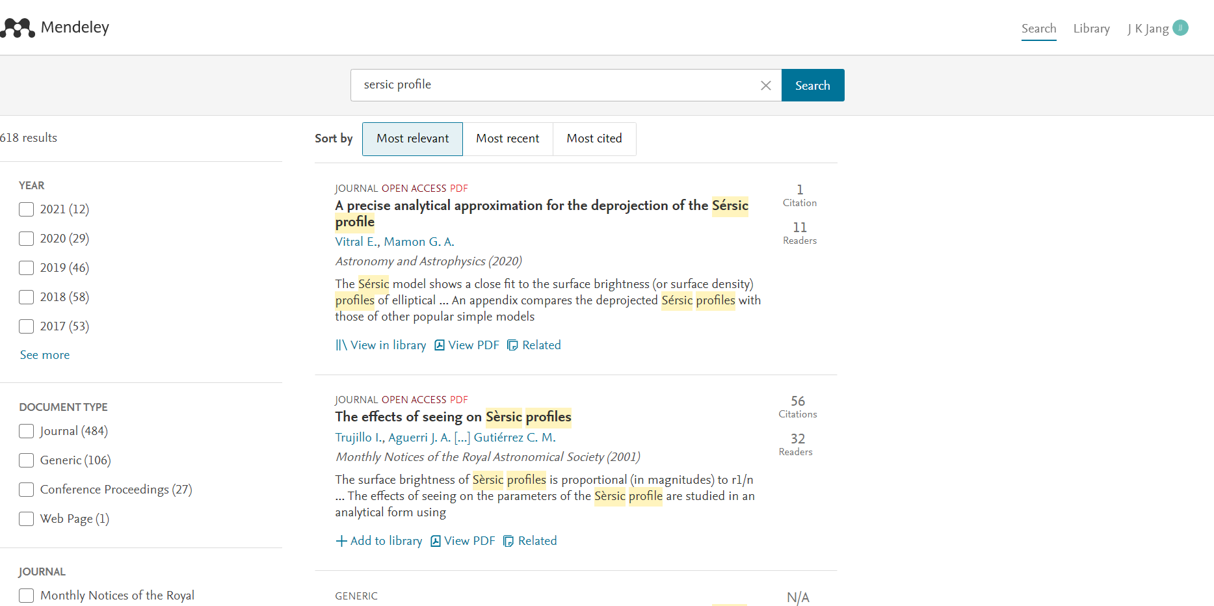The height and width of the screenshot is (606, 1214).
Task: Show Related documents for the Trujillo paper
Action: tap(530, 541)
